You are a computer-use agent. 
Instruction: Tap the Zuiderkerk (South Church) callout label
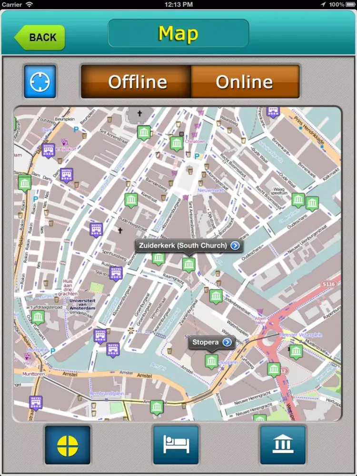(x=183, y=245)
